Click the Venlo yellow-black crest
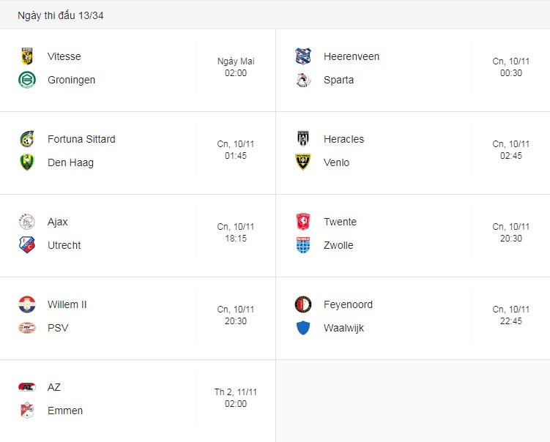 (x=303, y=162)
